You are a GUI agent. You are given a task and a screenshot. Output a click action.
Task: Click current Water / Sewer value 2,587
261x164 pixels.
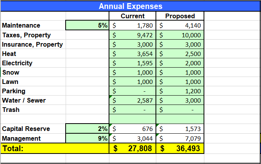click(x=132, y=100)
